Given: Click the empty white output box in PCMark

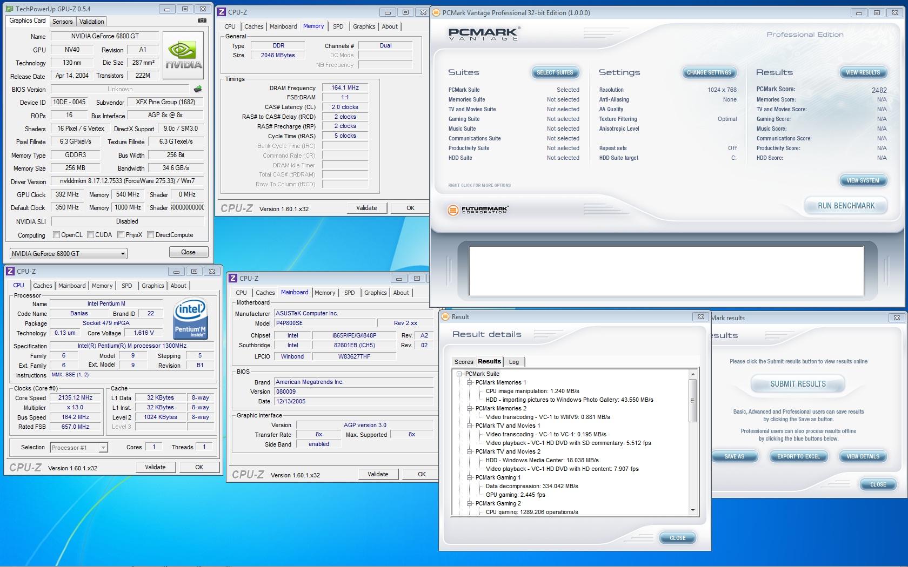Looking at the screenshot, I should point(666,271).
